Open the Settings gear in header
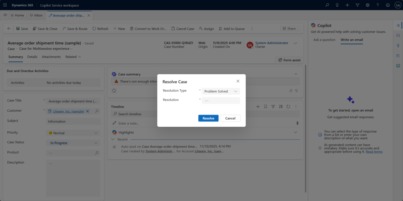The height and width of the screenshot is (201, 403). click(367, 5)
